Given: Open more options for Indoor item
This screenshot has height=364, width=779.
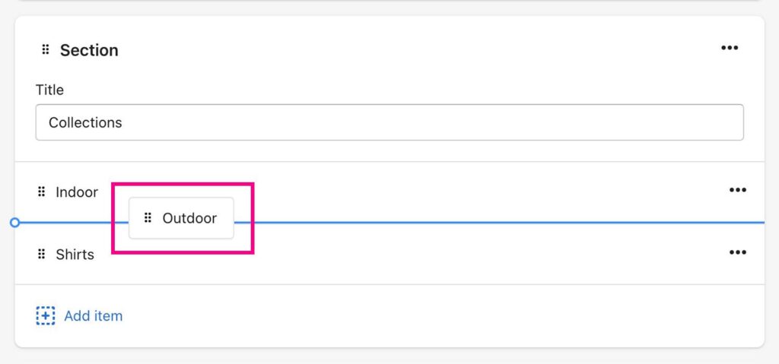Looking at the screenshot, I should [x=737, y=190].
